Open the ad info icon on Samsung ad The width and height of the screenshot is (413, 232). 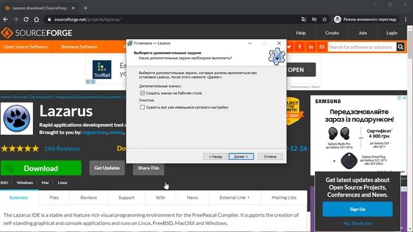click(399, 98)
